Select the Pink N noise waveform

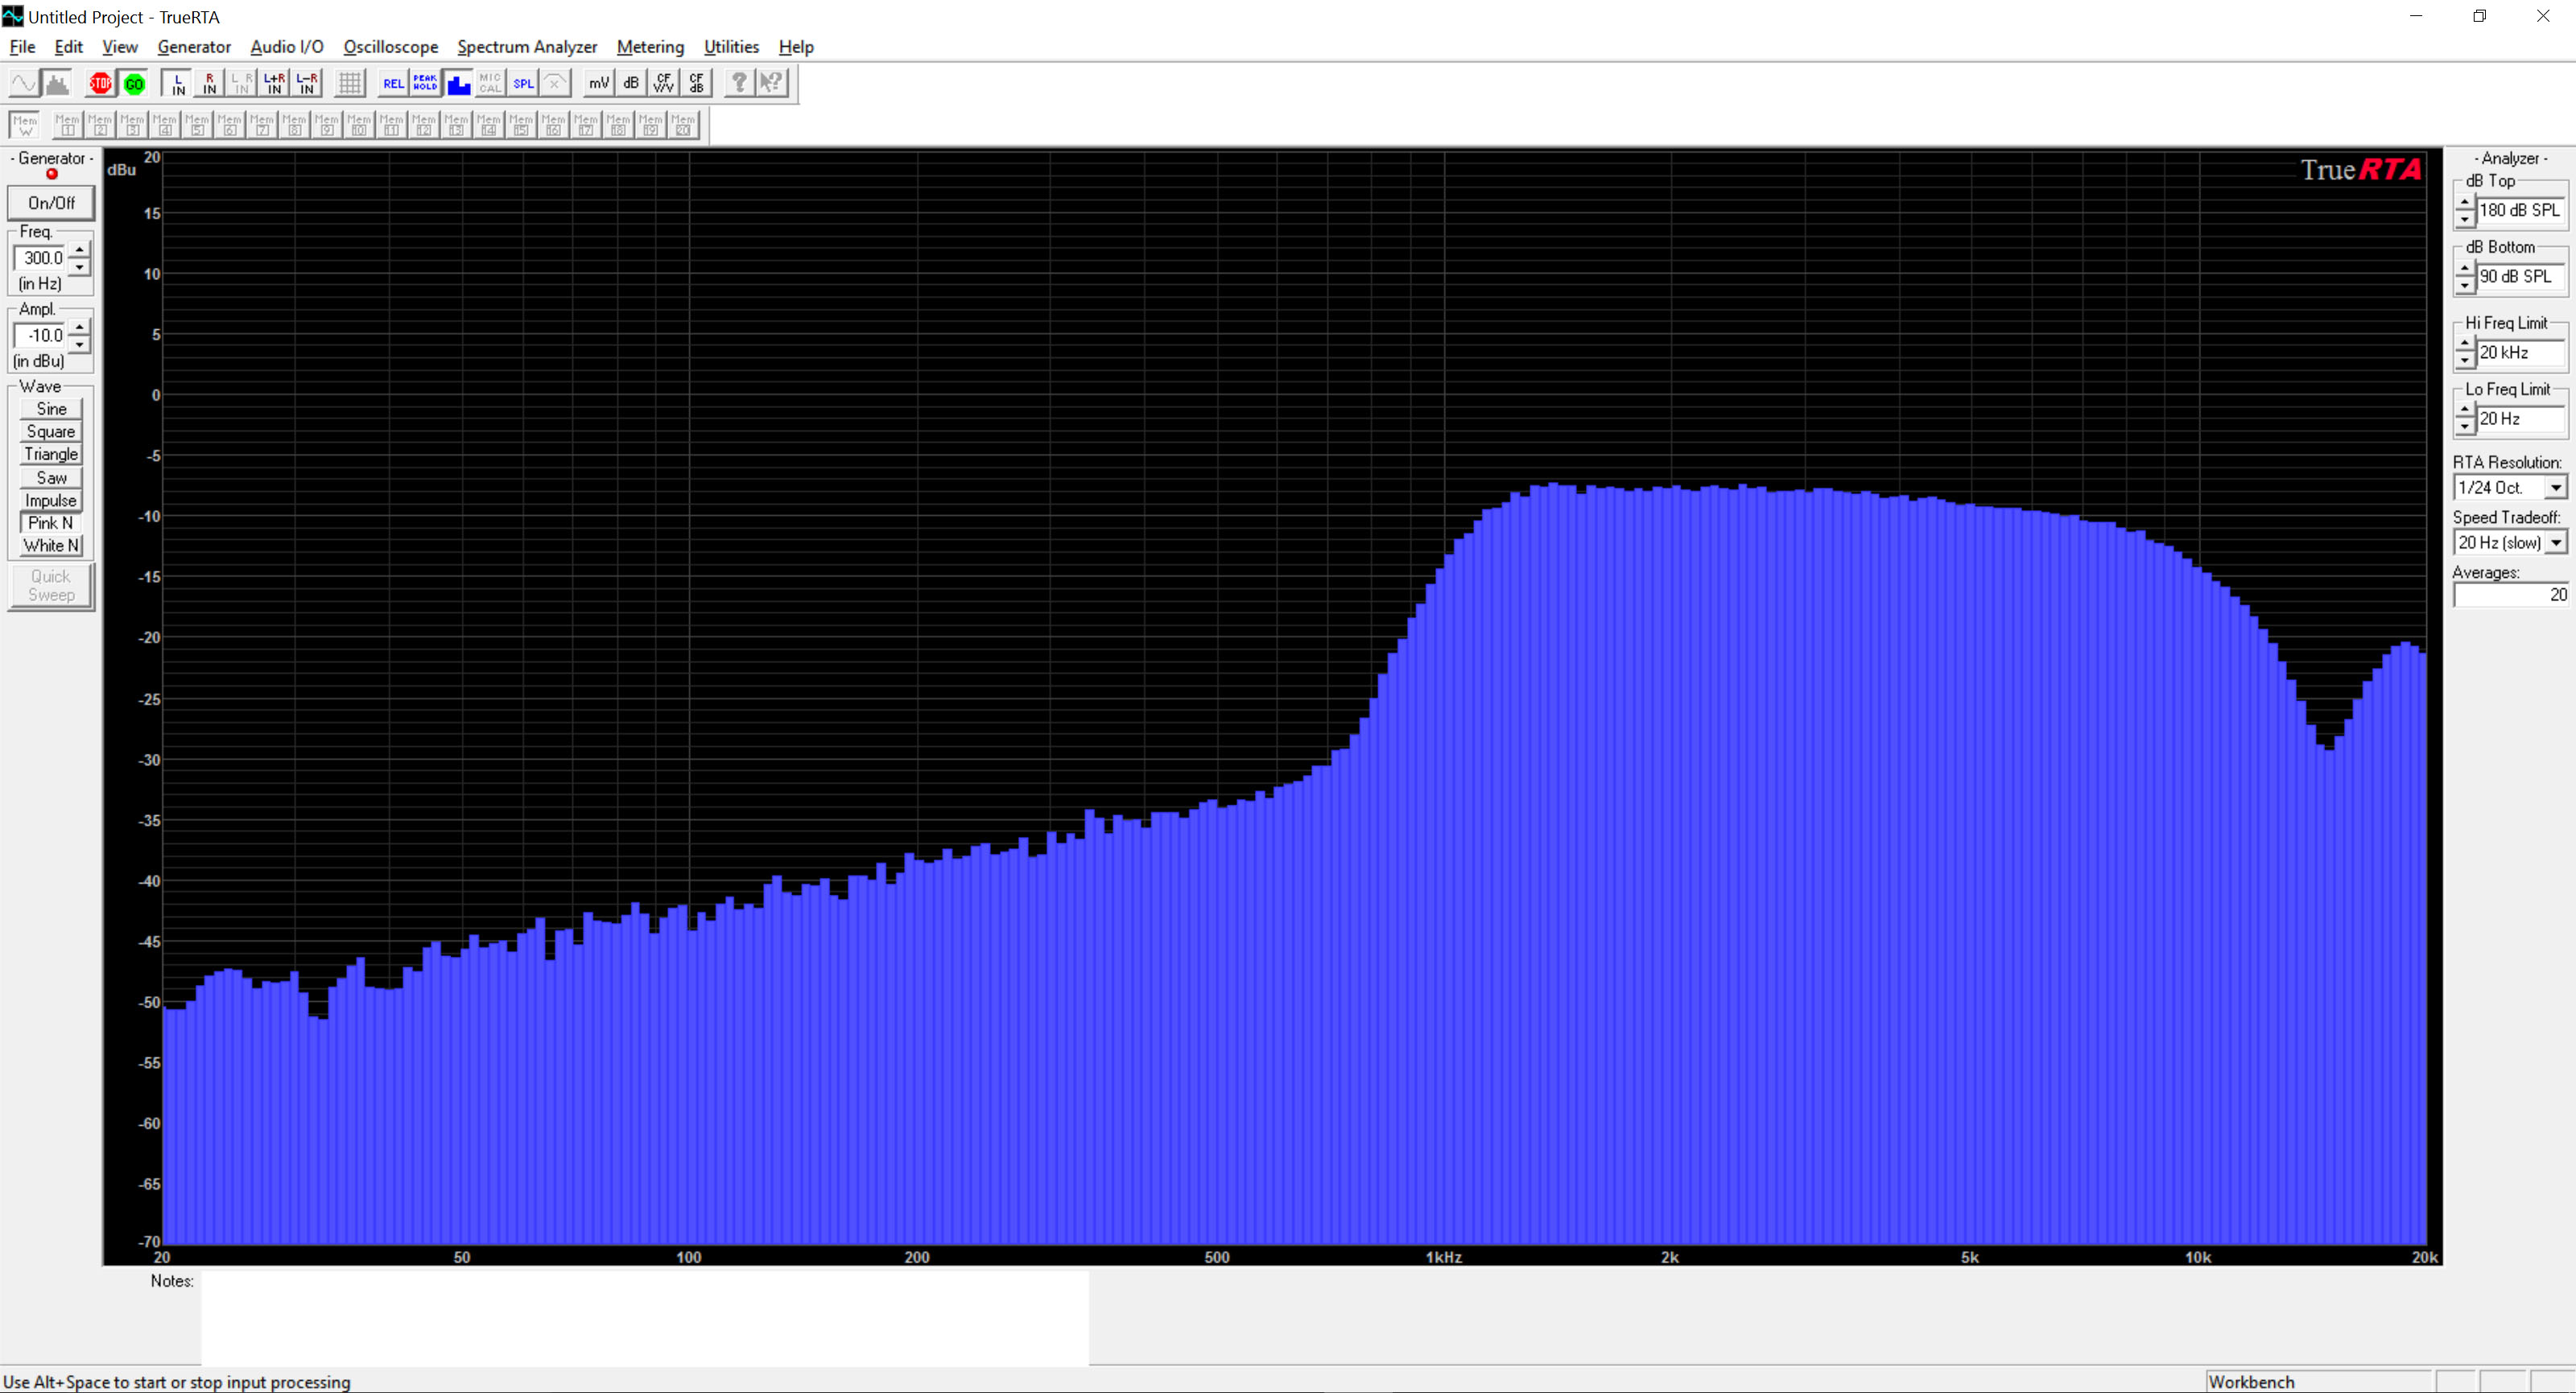49,522
